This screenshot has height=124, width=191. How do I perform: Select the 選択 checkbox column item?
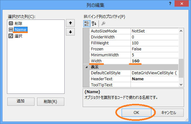16,36
